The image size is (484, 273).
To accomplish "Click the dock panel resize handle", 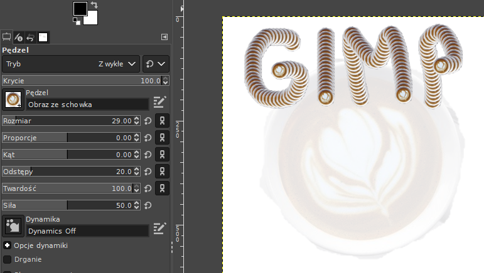I will 172,247.
